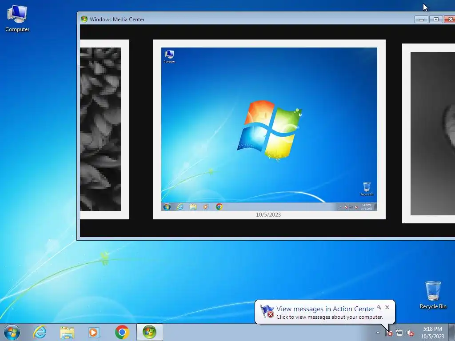Open the Windows Start menu orb
This screenshot has width=455, height=341.
tap(12, 332)
